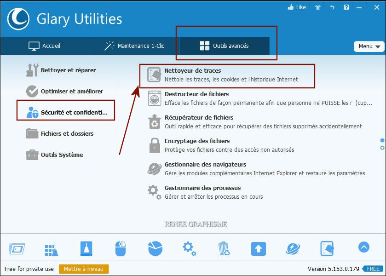This screenshot has height=276, width=386.
Task: Click the browser planet icon in bottom bar
Action: pyautogui.click(x=293, y=249)
